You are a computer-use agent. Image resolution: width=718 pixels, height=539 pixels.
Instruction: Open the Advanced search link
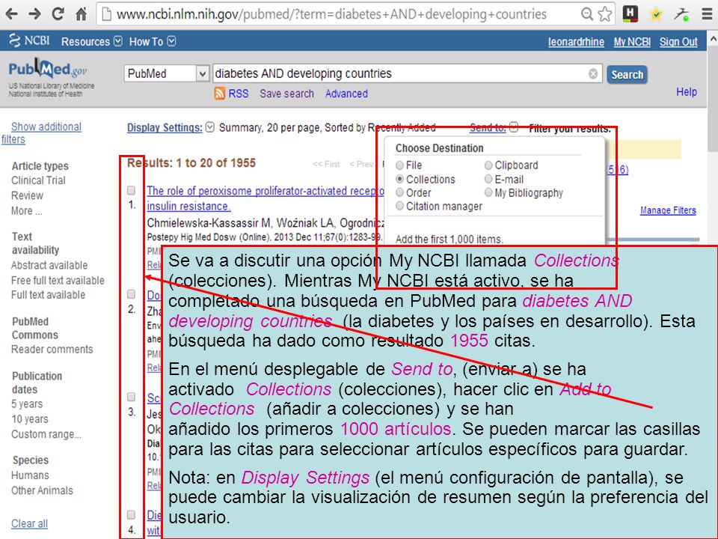(346, 94)
